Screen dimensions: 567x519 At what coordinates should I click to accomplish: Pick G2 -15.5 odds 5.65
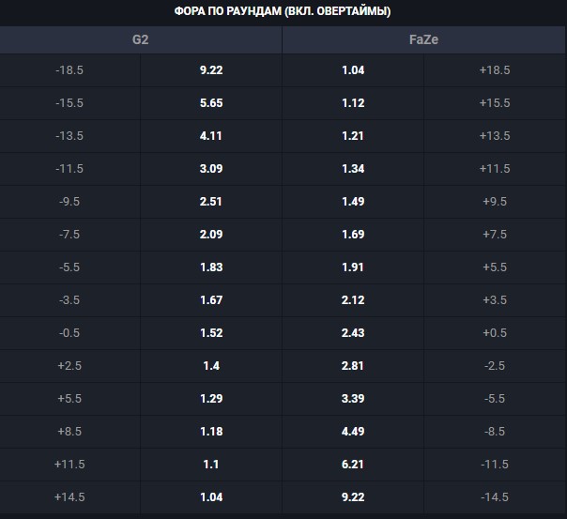pyautogui.click(x=211, y=103)
